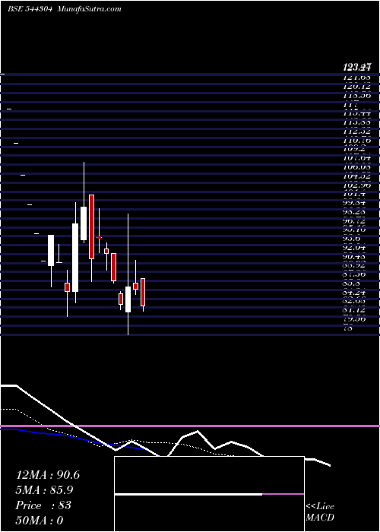The image size is (380, 532).
Task: Click the last red candlestick on the chart
Action: 143,292
